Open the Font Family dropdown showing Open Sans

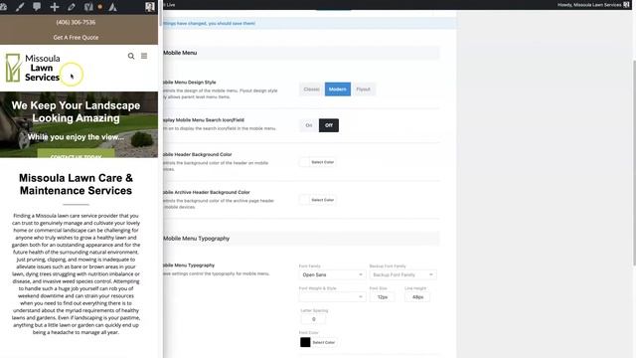pos(332,274)
